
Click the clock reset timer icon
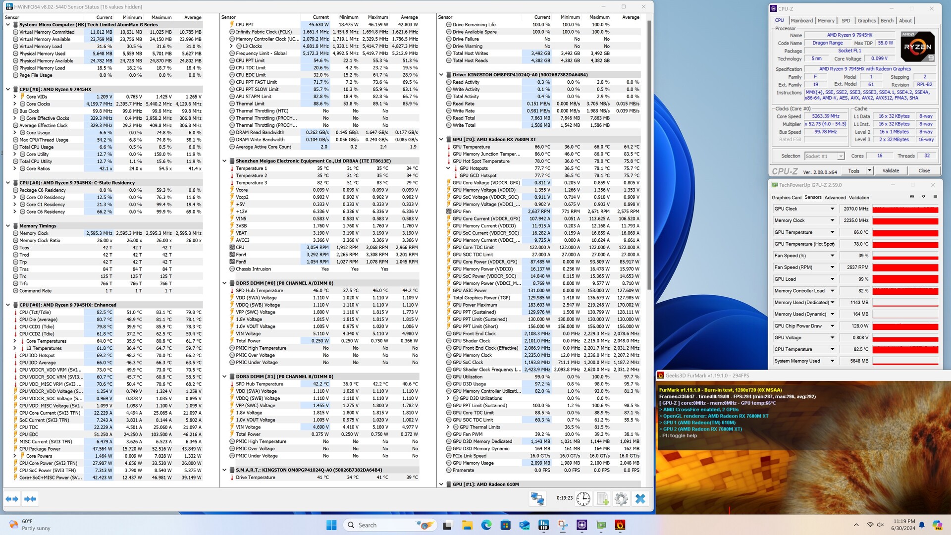(583, 498)
